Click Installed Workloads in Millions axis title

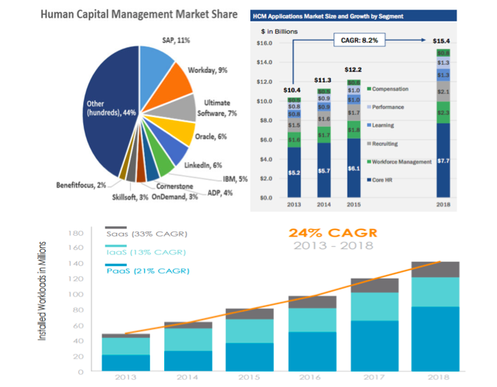pyautogui.click(x=42, y=291)
